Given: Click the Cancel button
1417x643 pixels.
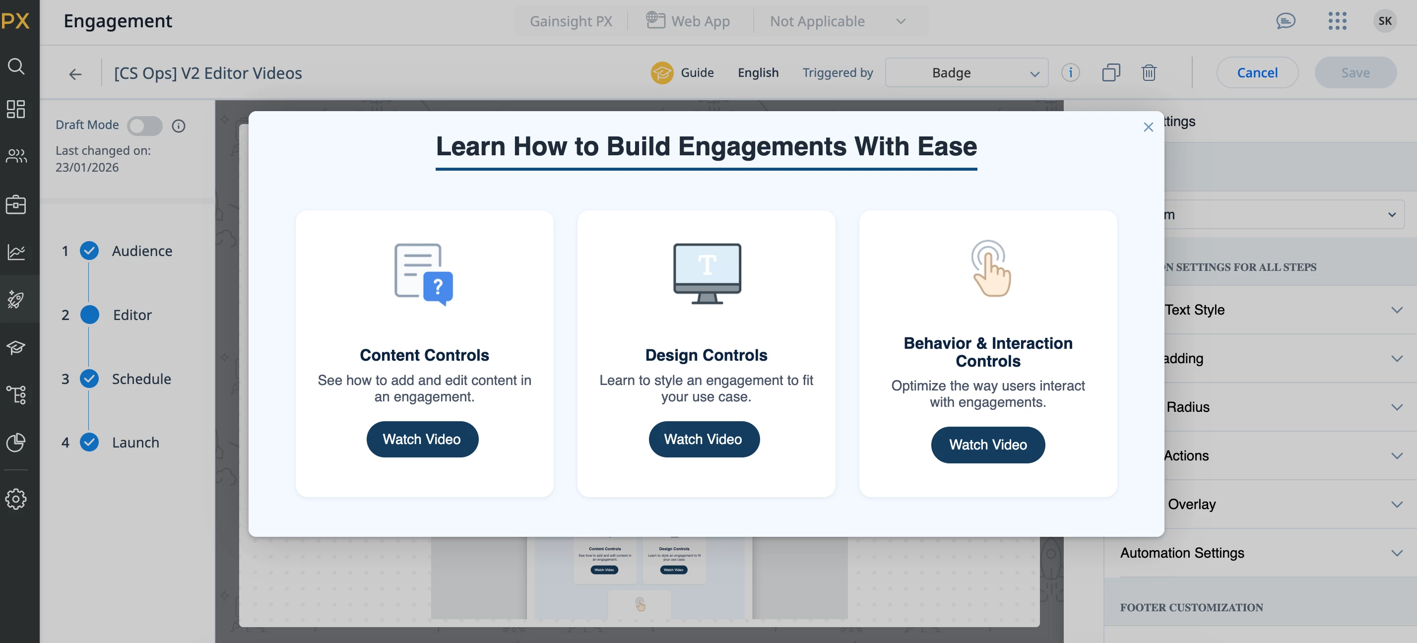Looking at the screenshot, I should [1257, 72].
